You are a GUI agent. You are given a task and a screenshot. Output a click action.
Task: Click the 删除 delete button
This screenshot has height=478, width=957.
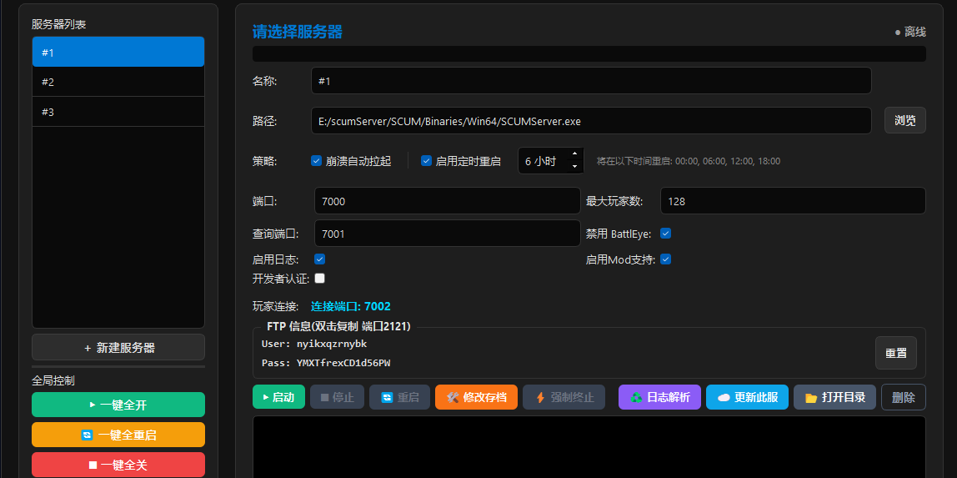point(904,397)
